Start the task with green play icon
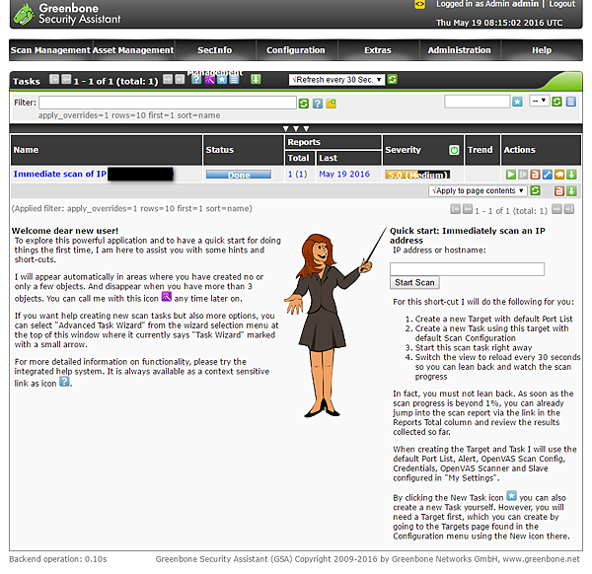Image resolution: width=592 pixels, height=574 pixels. tap(511, 175)
